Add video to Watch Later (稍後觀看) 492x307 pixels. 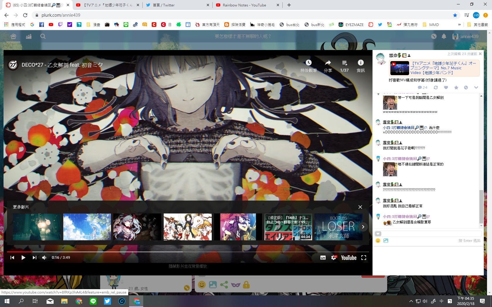(x=309, y=66)
